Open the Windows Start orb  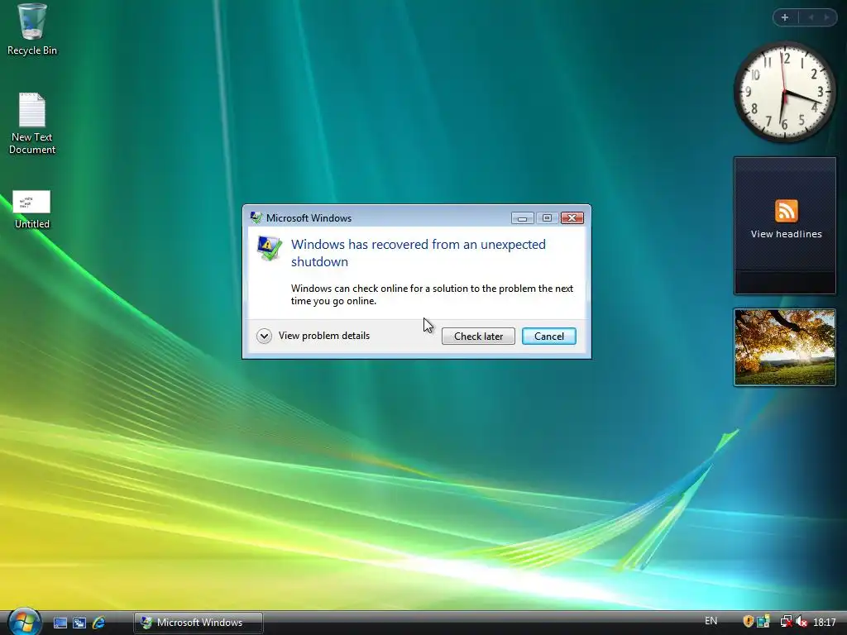(24, 622)
